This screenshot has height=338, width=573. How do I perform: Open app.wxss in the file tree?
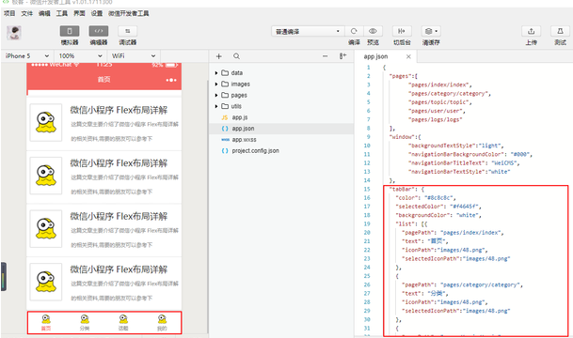(244, 140)
